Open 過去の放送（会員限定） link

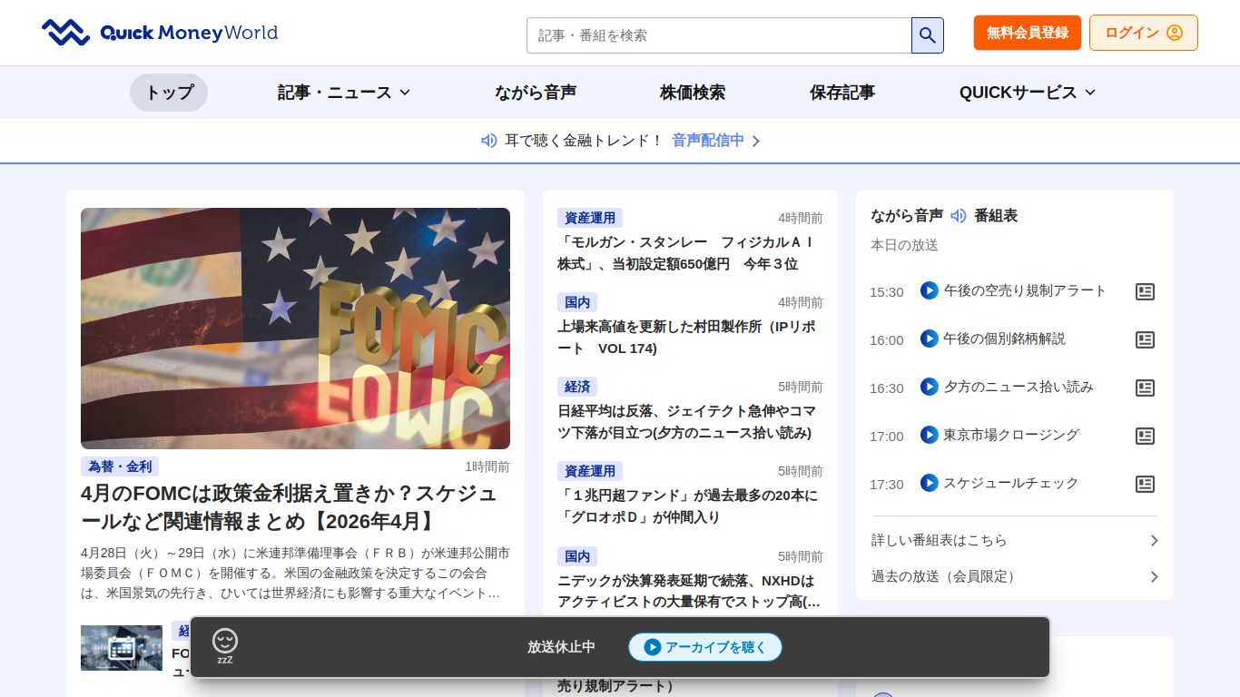click(1015, 576)
